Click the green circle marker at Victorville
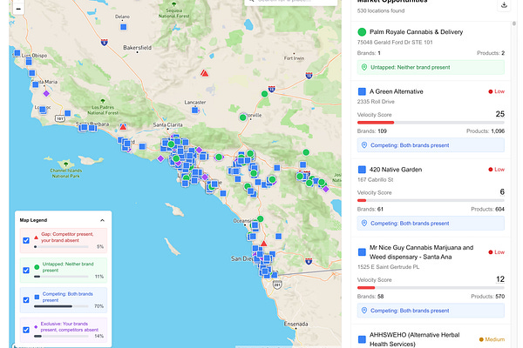 pos(243,117)
